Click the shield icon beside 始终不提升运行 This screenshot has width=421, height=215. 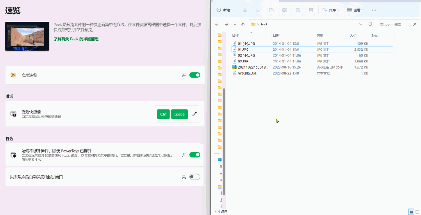(x=13, y=155)
